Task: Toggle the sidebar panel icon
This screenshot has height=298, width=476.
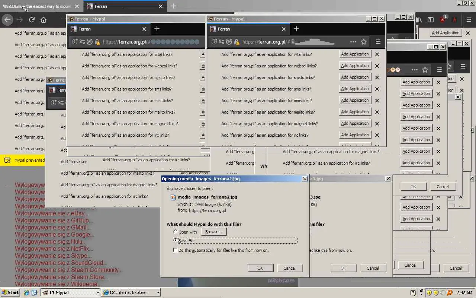Action: point(431,20)
